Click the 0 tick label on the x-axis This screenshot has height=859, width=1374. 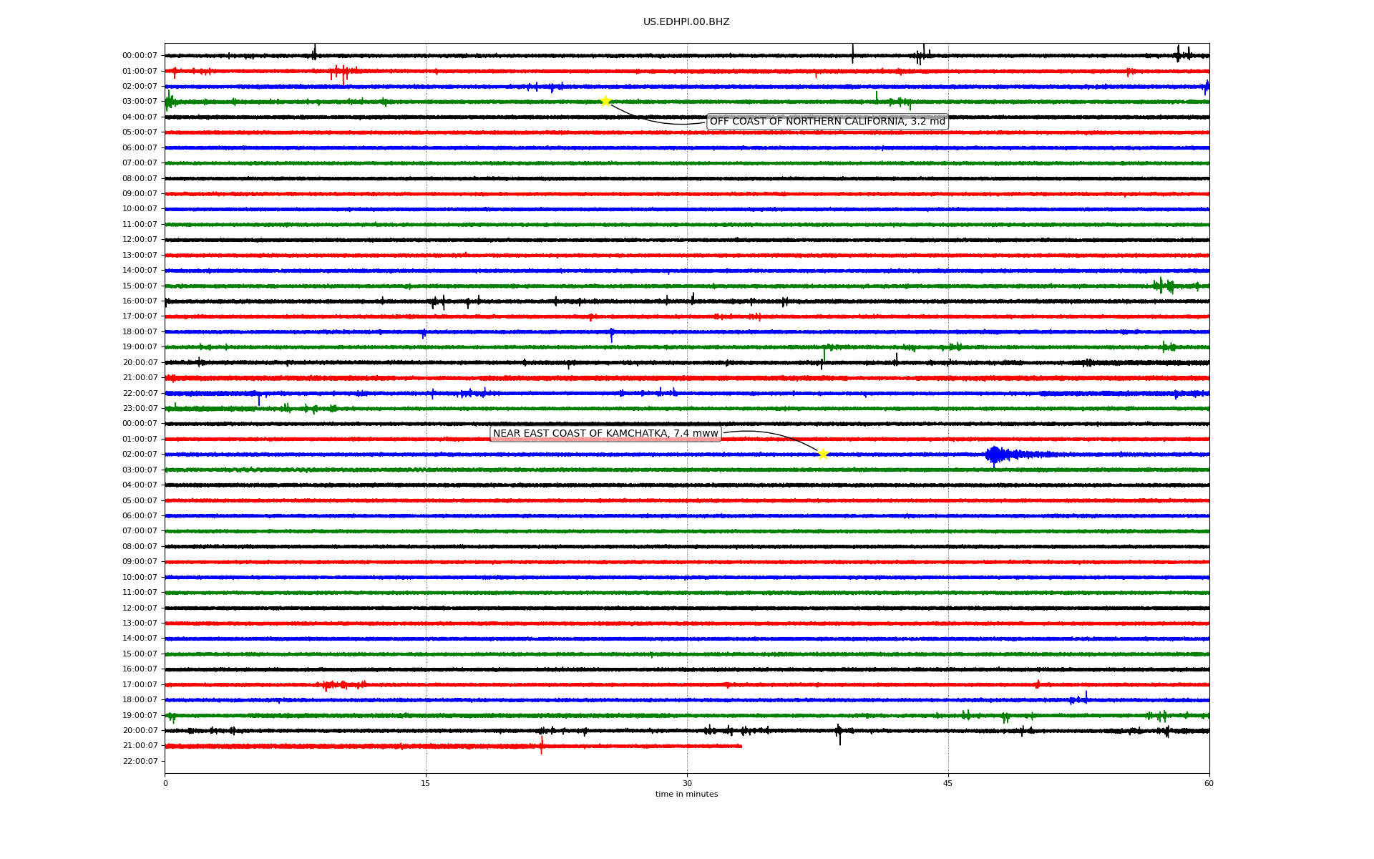coord(165,783)
